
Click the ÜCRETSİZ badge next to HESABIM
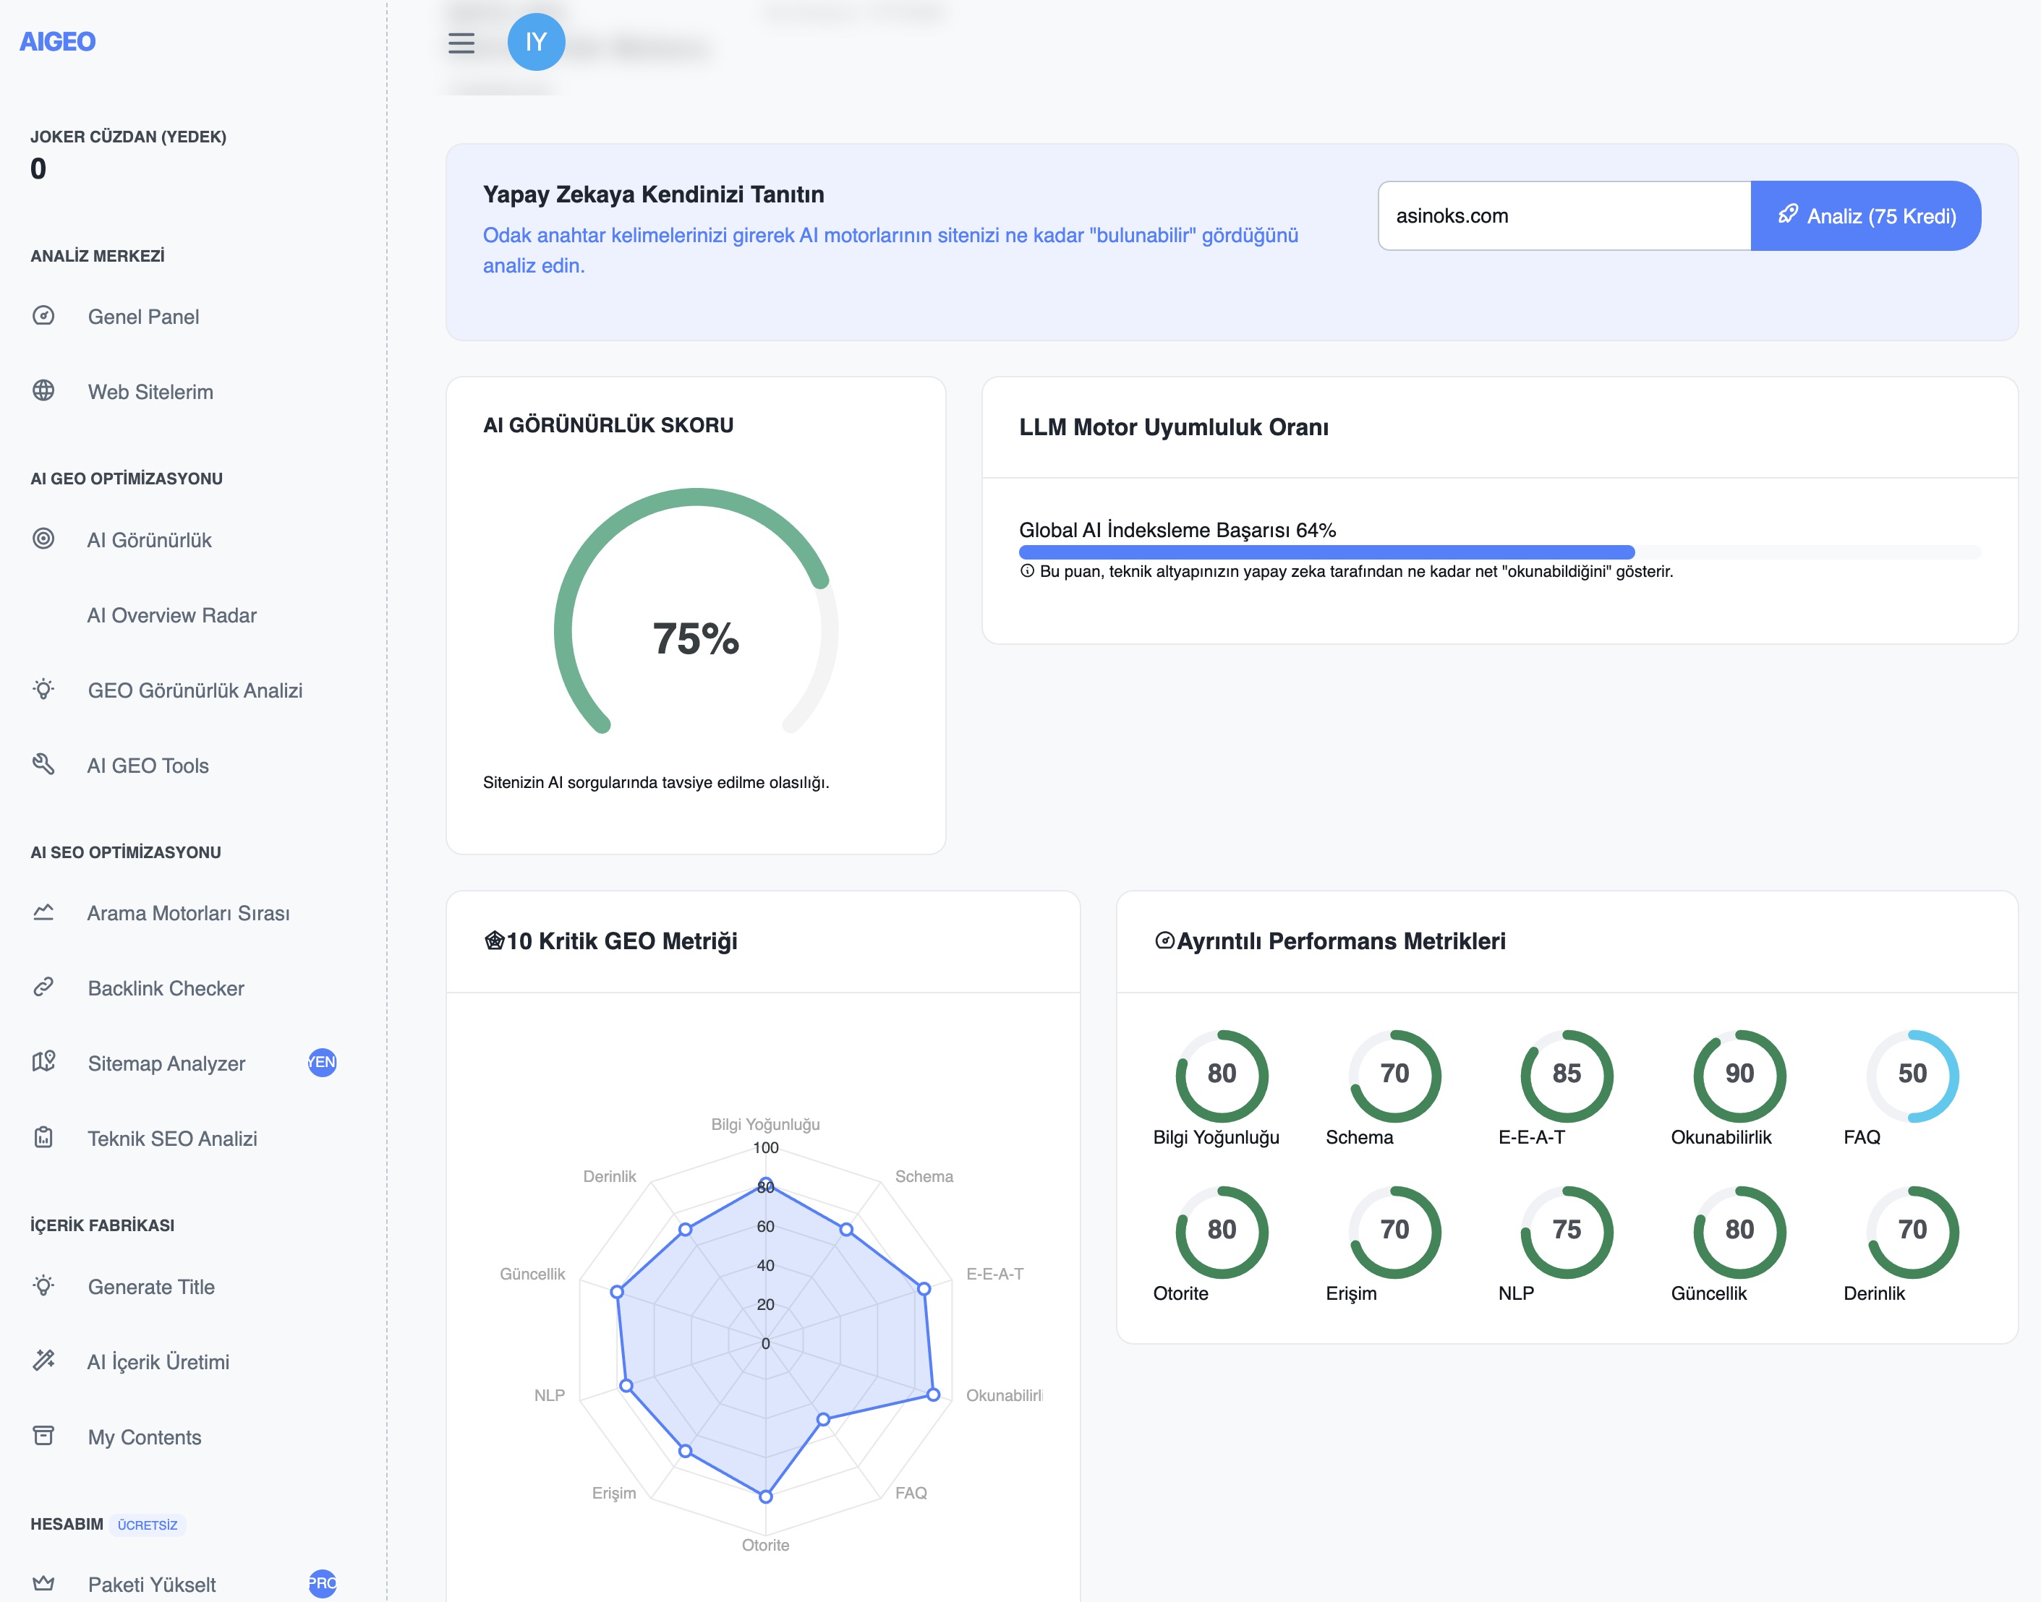pyautogui.click(x=148, y=1525)
